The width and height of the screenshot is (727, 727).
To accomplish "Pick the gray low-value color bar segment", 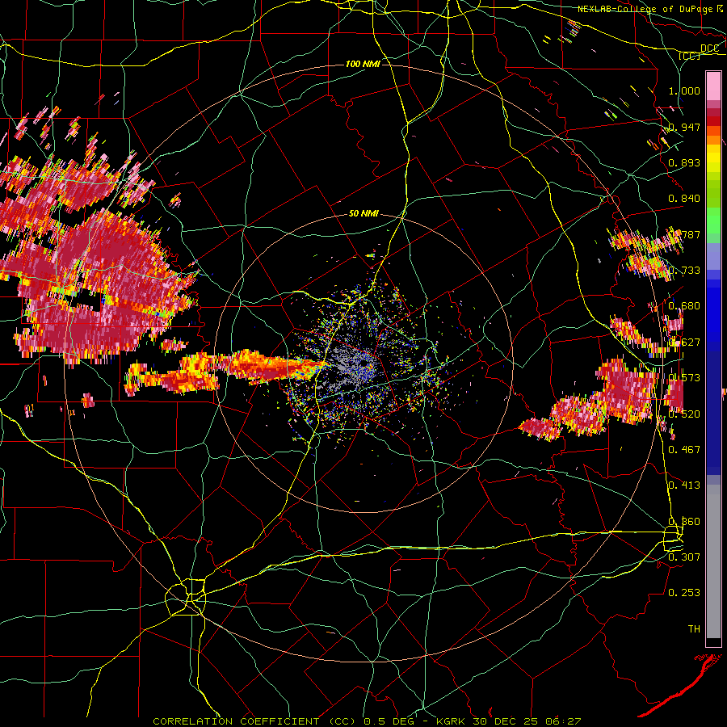I will click(x=713, y=561).
